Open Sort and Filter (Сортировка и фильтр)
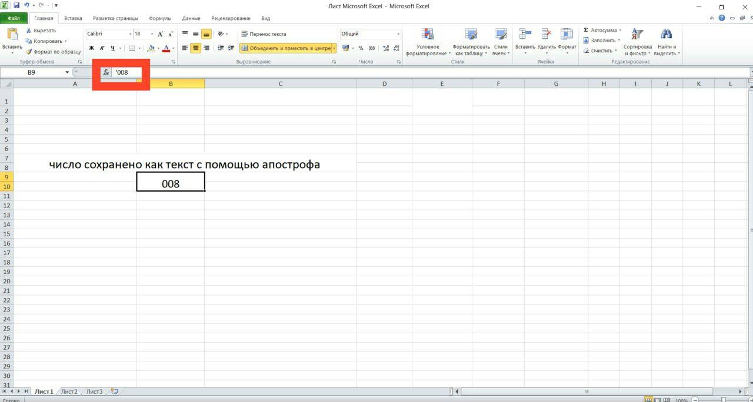The width and height of the screenshot is (753, 402). [x=637, y=35]
